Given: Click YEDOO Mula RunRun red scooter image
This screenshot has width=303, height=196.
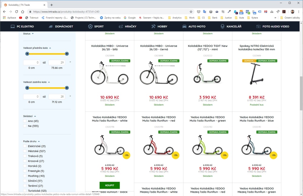Looking at the screenshot, I should (159, 145).
